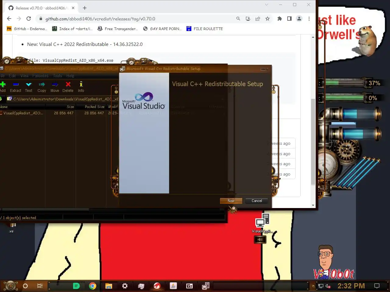Viewport: 390px width, 292px height.
Task: Open the Favorites menu in 7-Zip
Action: click(x=40, y=76)
